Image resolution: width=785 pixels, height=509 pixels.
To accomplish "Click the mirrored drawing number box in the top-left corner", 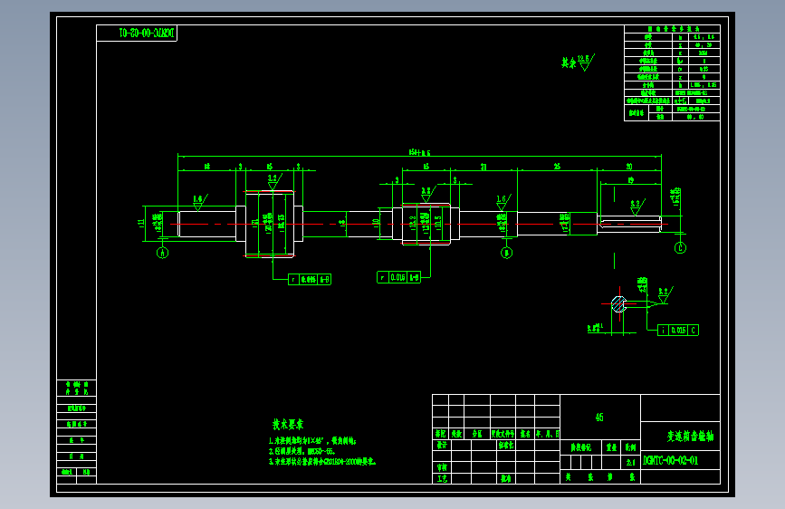I will pos(137,34).
